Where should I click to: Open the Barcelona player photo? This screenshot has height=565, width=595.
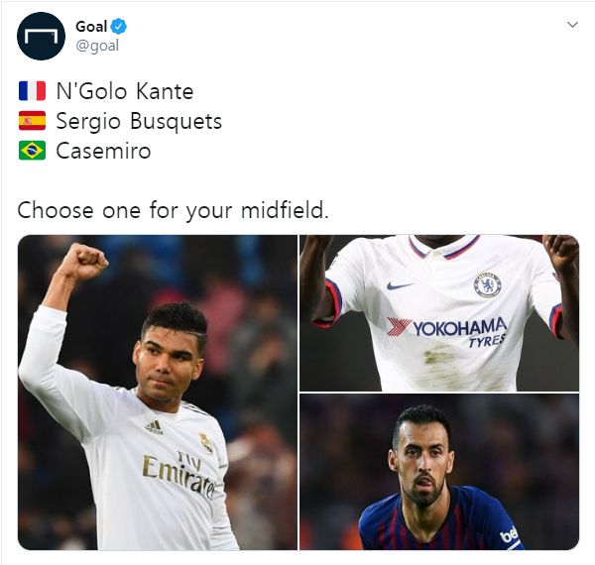[x=439, y=472]
